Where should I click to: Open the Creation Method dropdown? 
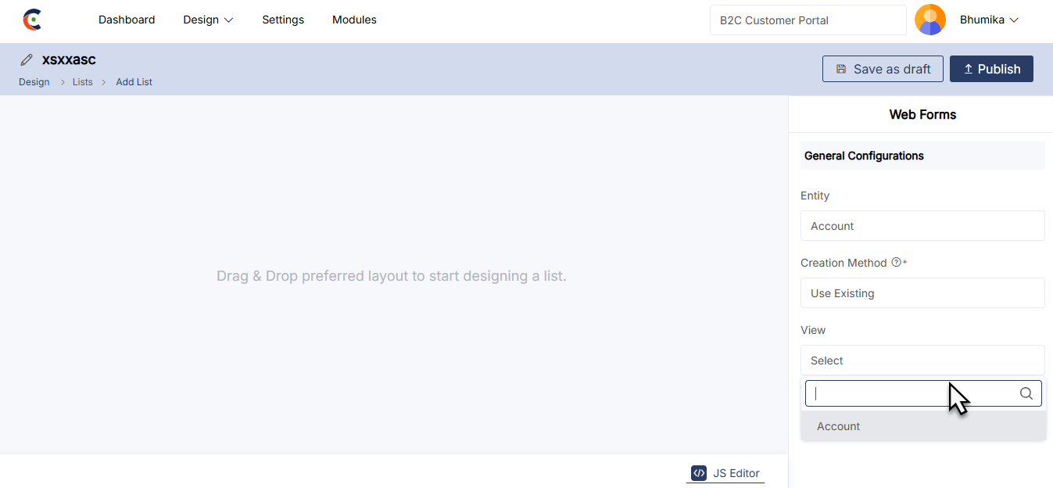(x=922, y=293)
